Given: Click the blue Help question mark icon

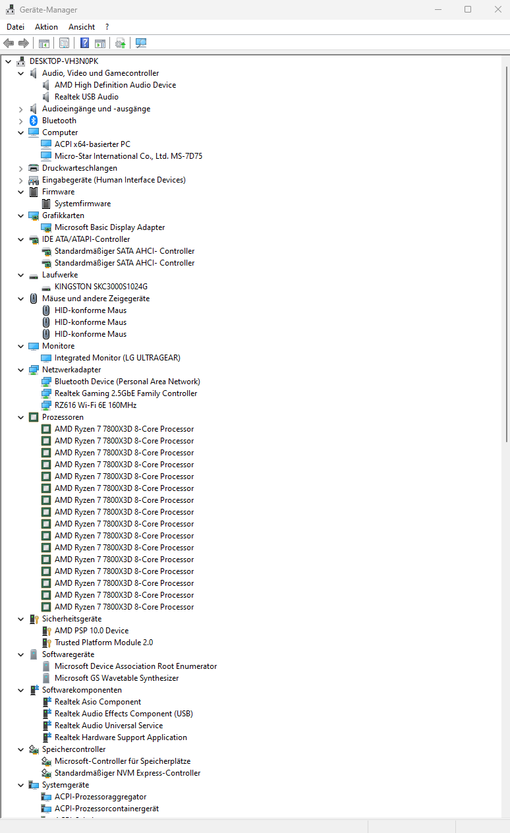Looking at the screenshot, I should [x=84, y=43].
